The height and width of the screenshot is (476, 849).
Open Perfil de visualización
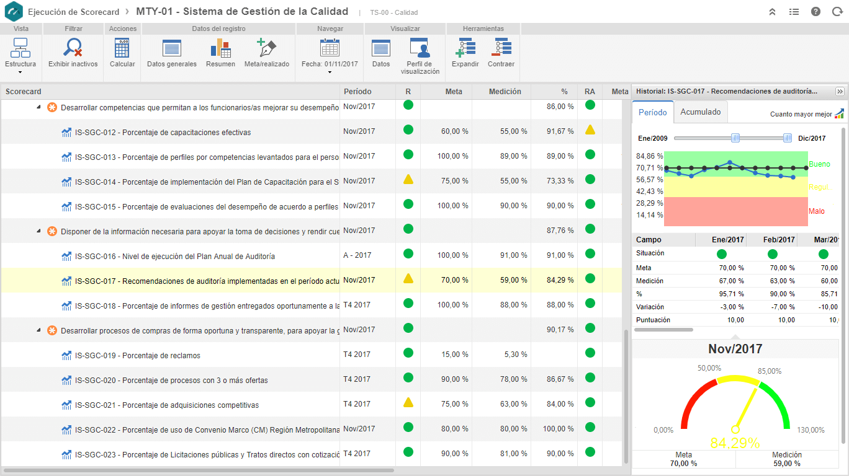tap(420, 56)
